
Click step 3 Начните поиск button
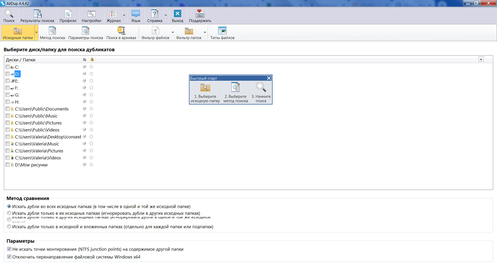click(x=261, y=93)
